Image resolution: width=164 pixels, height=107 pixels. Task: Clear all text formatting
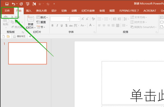tap(93, 19)
